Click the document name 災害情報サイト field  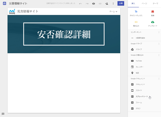point(18,3)
